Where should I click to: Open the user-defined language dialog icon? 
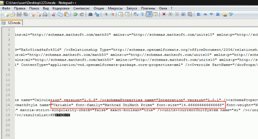tap(155, 14)
